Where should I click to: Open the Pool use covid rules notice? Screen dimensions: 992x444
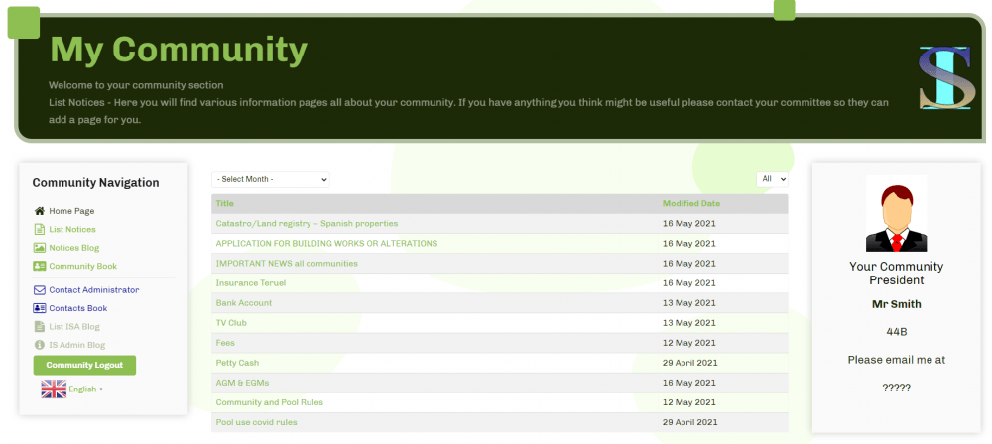pyautogui.click(x=256, y=422)
